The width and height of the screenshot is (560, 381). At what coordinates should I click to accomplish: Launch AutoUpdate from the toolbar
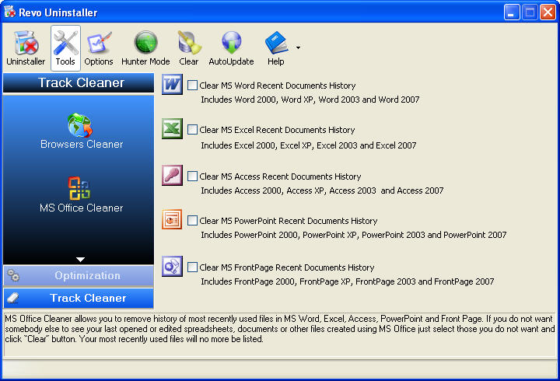[231, 47]
